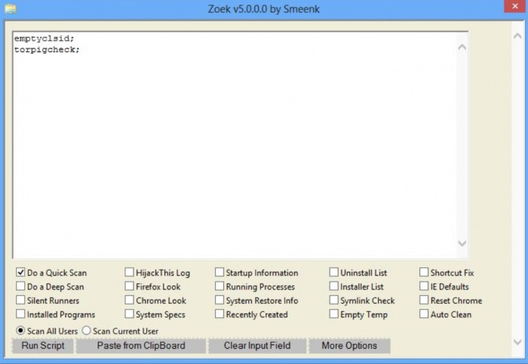Click script area scrollbar up arrow

pyautogui.click(x=462, y=48)
